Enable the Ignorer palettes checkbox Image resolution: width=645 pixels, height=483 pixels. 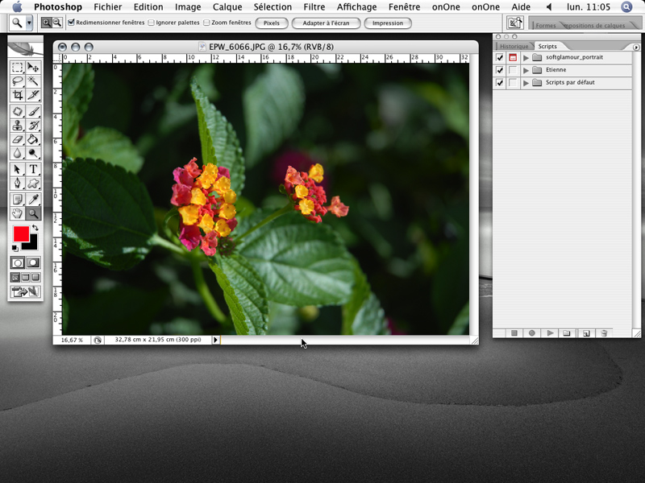(151, 23)
